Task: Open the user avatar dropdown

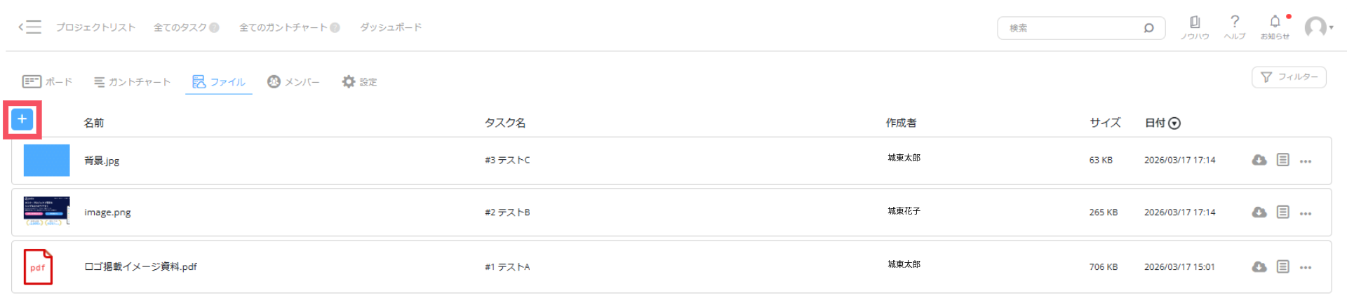Action: click(1318, 27)
